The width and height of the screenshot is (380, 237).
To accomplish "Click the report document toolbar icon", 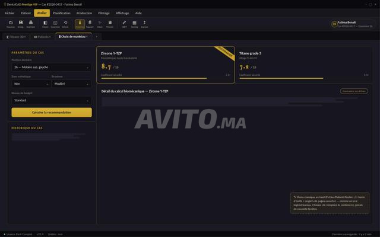I will [x=90, y=24].
